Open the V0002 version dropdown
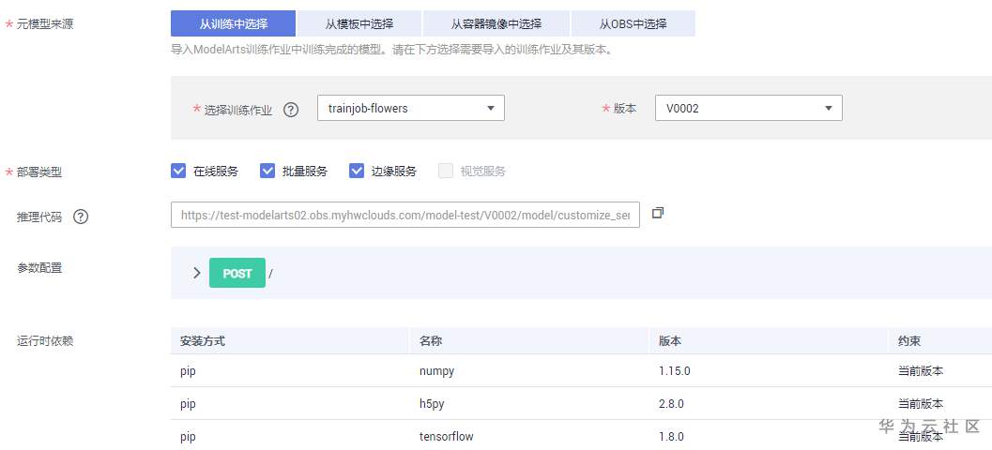The width and height of the screenshot is (992, 450). [748, 108]
